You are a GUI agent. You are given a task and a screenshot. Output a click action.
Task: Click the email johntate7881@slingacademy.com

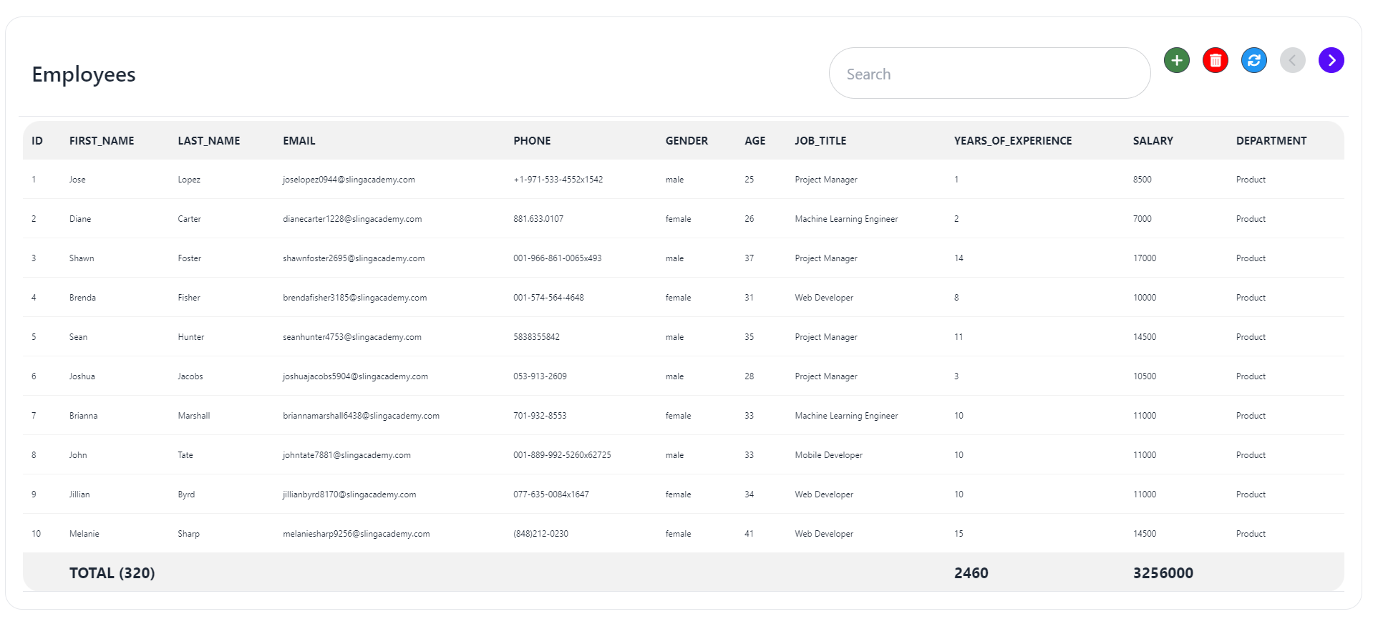[x=346, y=455]
